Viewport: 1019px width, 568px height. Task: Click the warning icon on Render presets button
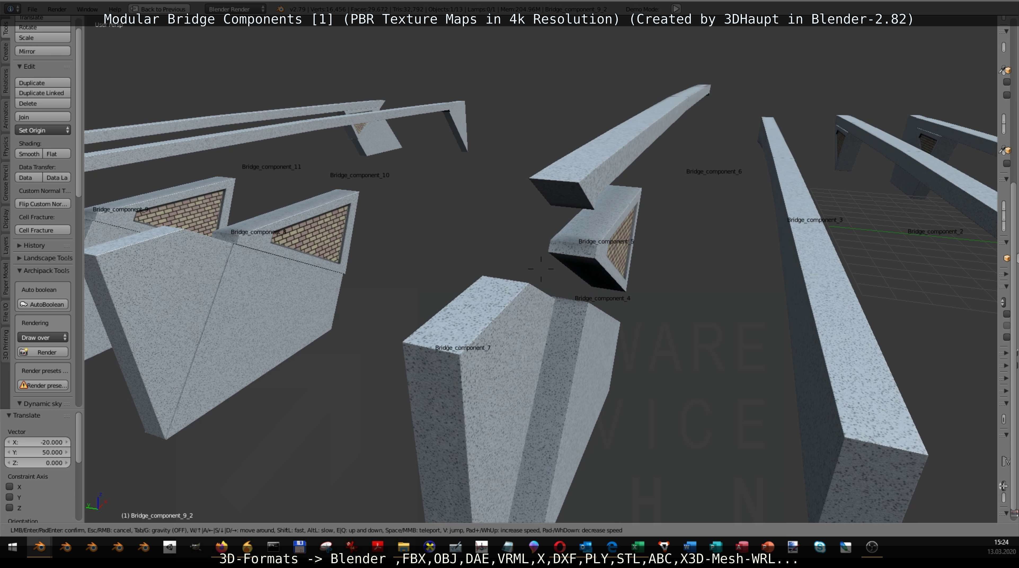click(x=23, y=385)
